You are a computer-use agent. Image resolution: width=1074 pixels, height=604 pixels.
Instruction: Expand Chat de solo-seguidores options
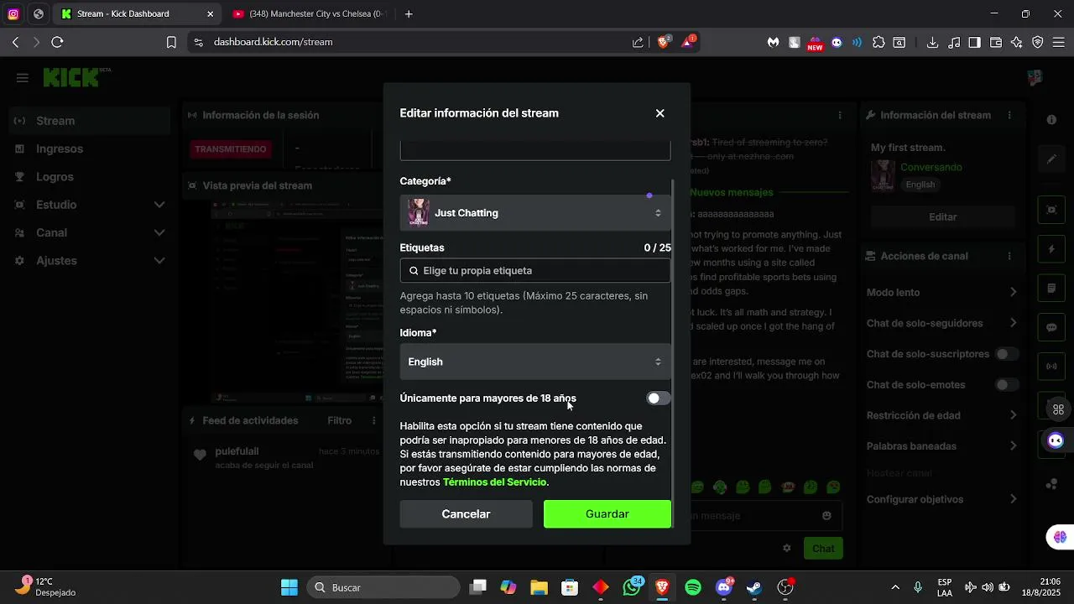click(1013, 323)
